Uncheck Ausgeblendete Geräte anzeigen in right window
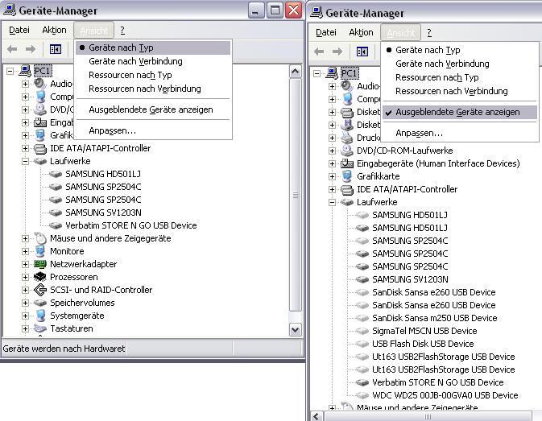Screen dimensions: 542x421 click(x=460, y=112)
